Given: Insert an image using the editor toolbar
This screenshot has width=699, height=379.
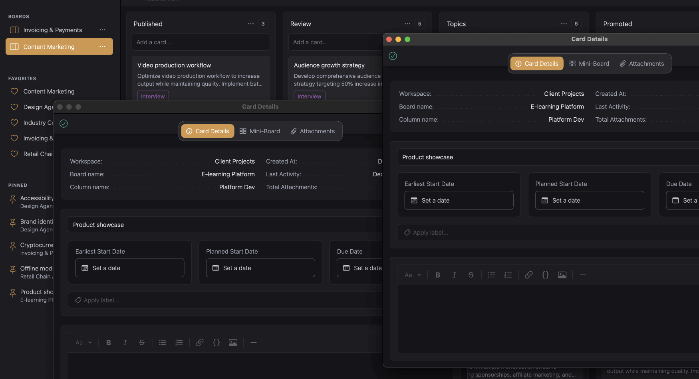Looking at the screenshot, I should click(562, 274).
